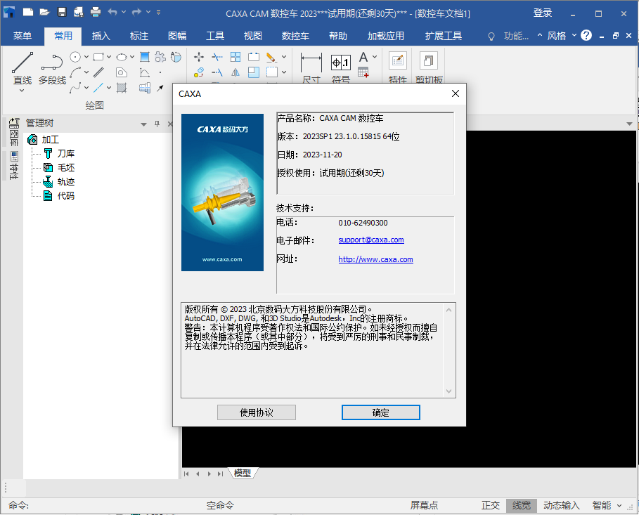Click the 确定 button in CAXA dialog

(380, 412)
